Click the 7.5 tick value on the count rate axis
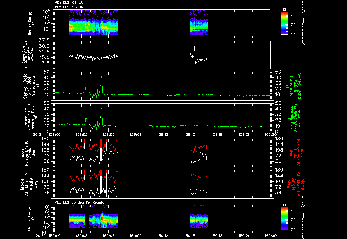This screenshot has height=239, width=347. 46,63
